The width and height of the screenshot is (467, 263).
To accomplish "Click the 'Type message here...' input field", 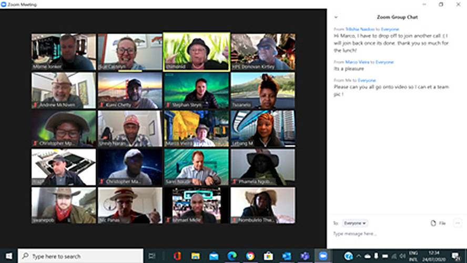I will 389,234.
